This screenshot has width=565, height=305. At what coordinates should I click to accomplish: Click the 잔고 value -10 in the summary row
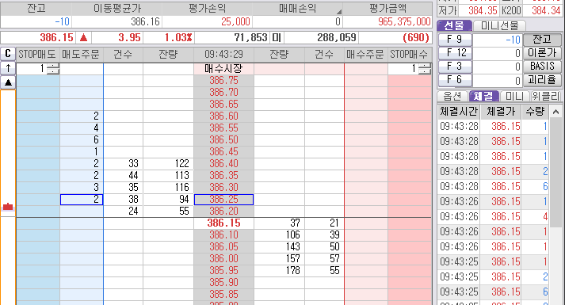(x=62, y=21)
